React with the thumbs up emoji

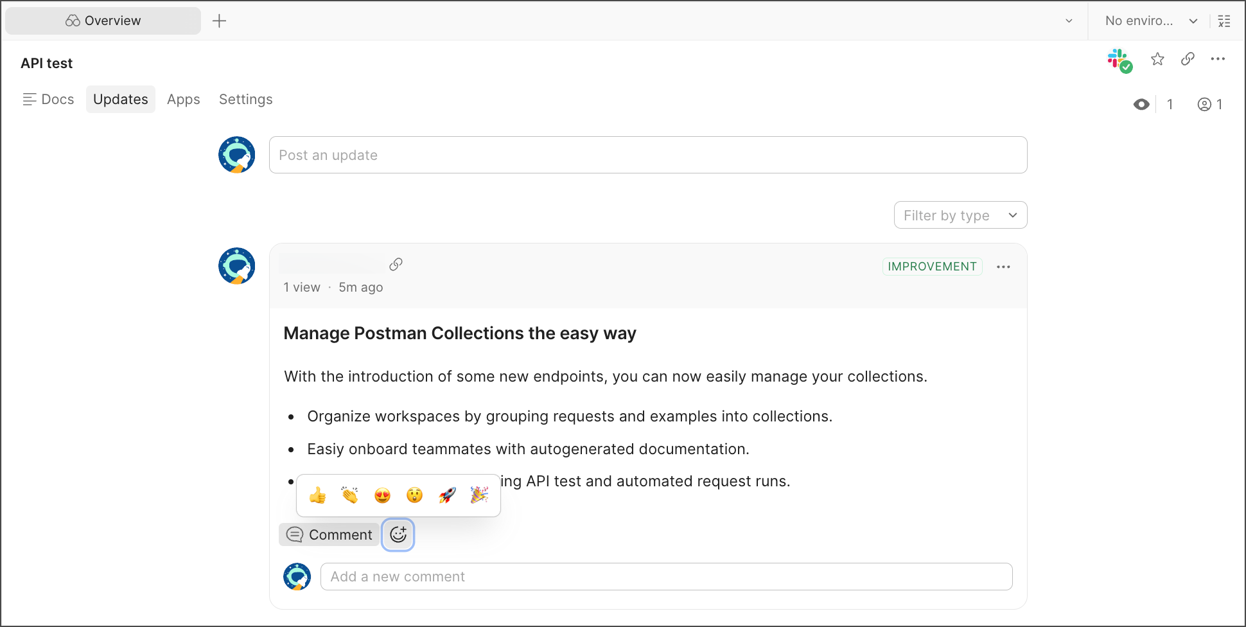point(318,495)
